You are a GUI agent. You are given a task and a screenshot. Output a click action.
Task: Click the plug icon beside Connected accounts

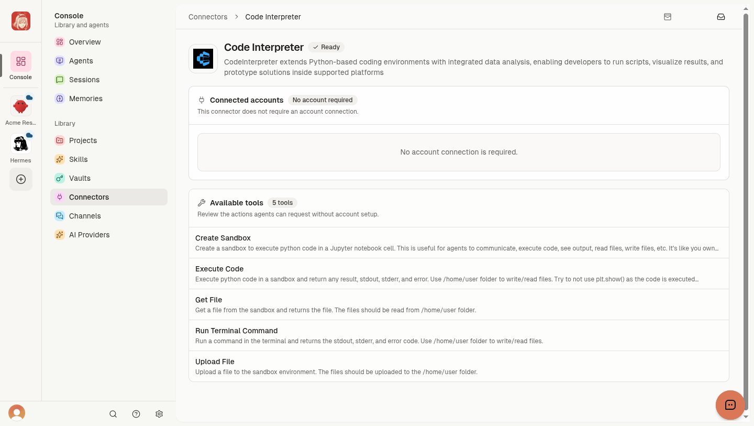tap(202, 100)
